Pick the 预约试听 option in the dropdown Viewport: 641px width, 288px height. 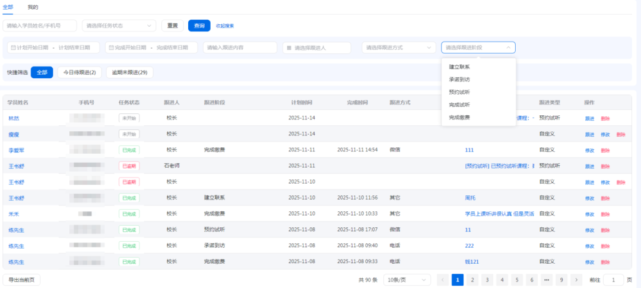[459, 92]
